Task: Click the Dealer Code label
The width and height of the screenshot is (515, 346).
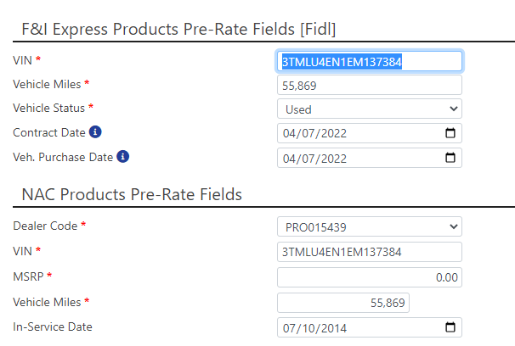Action: pos(45,226)
